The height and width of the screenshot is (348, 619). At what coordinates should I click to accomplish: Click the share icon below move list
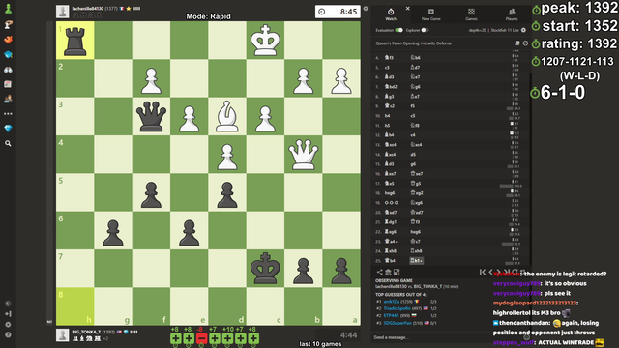coord(379,272)
